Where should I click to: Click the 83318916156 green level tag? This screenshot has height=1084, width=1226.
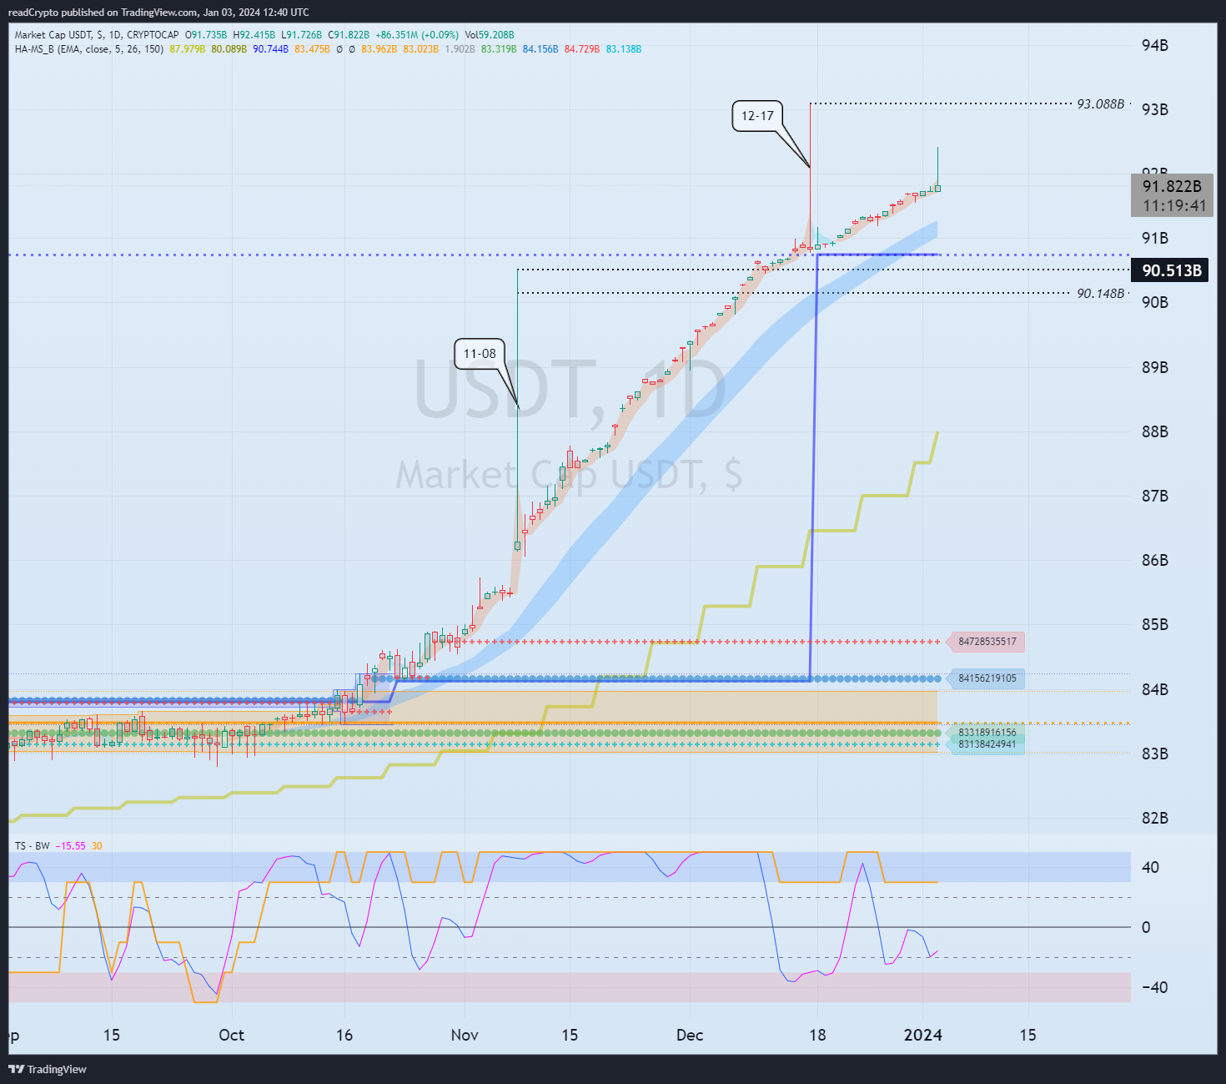pos(987,733)
